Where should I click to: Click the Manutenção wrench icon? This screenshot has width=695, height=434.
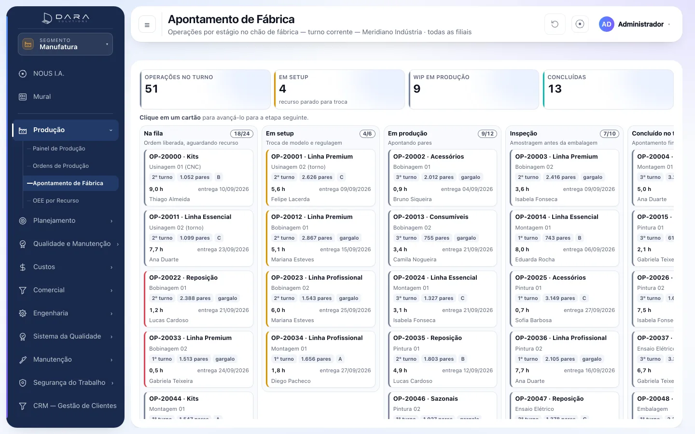(23, 360)
